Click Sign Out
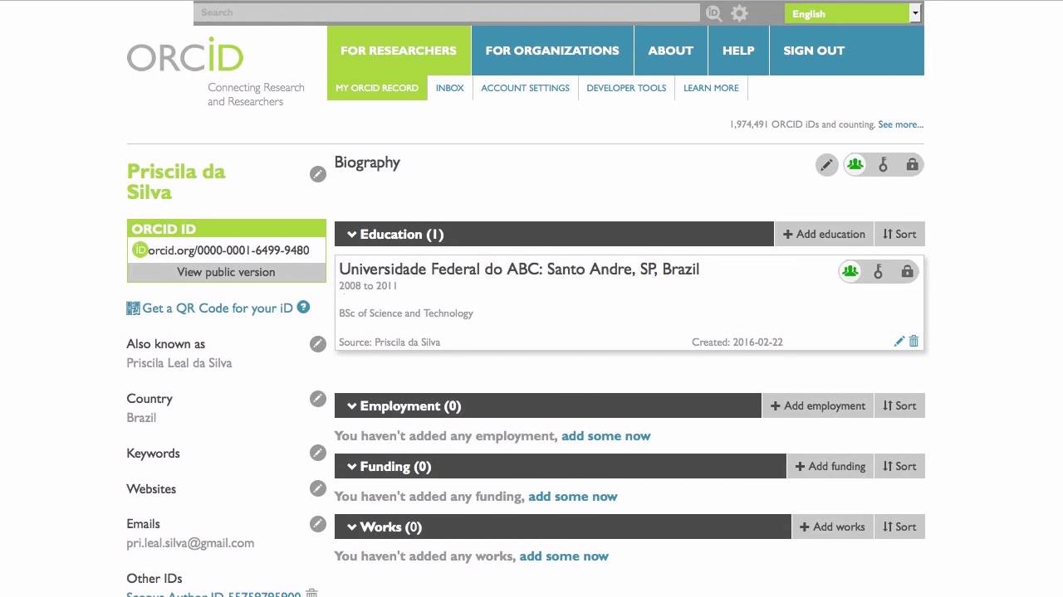1063x597 pixels. point(814,51)
